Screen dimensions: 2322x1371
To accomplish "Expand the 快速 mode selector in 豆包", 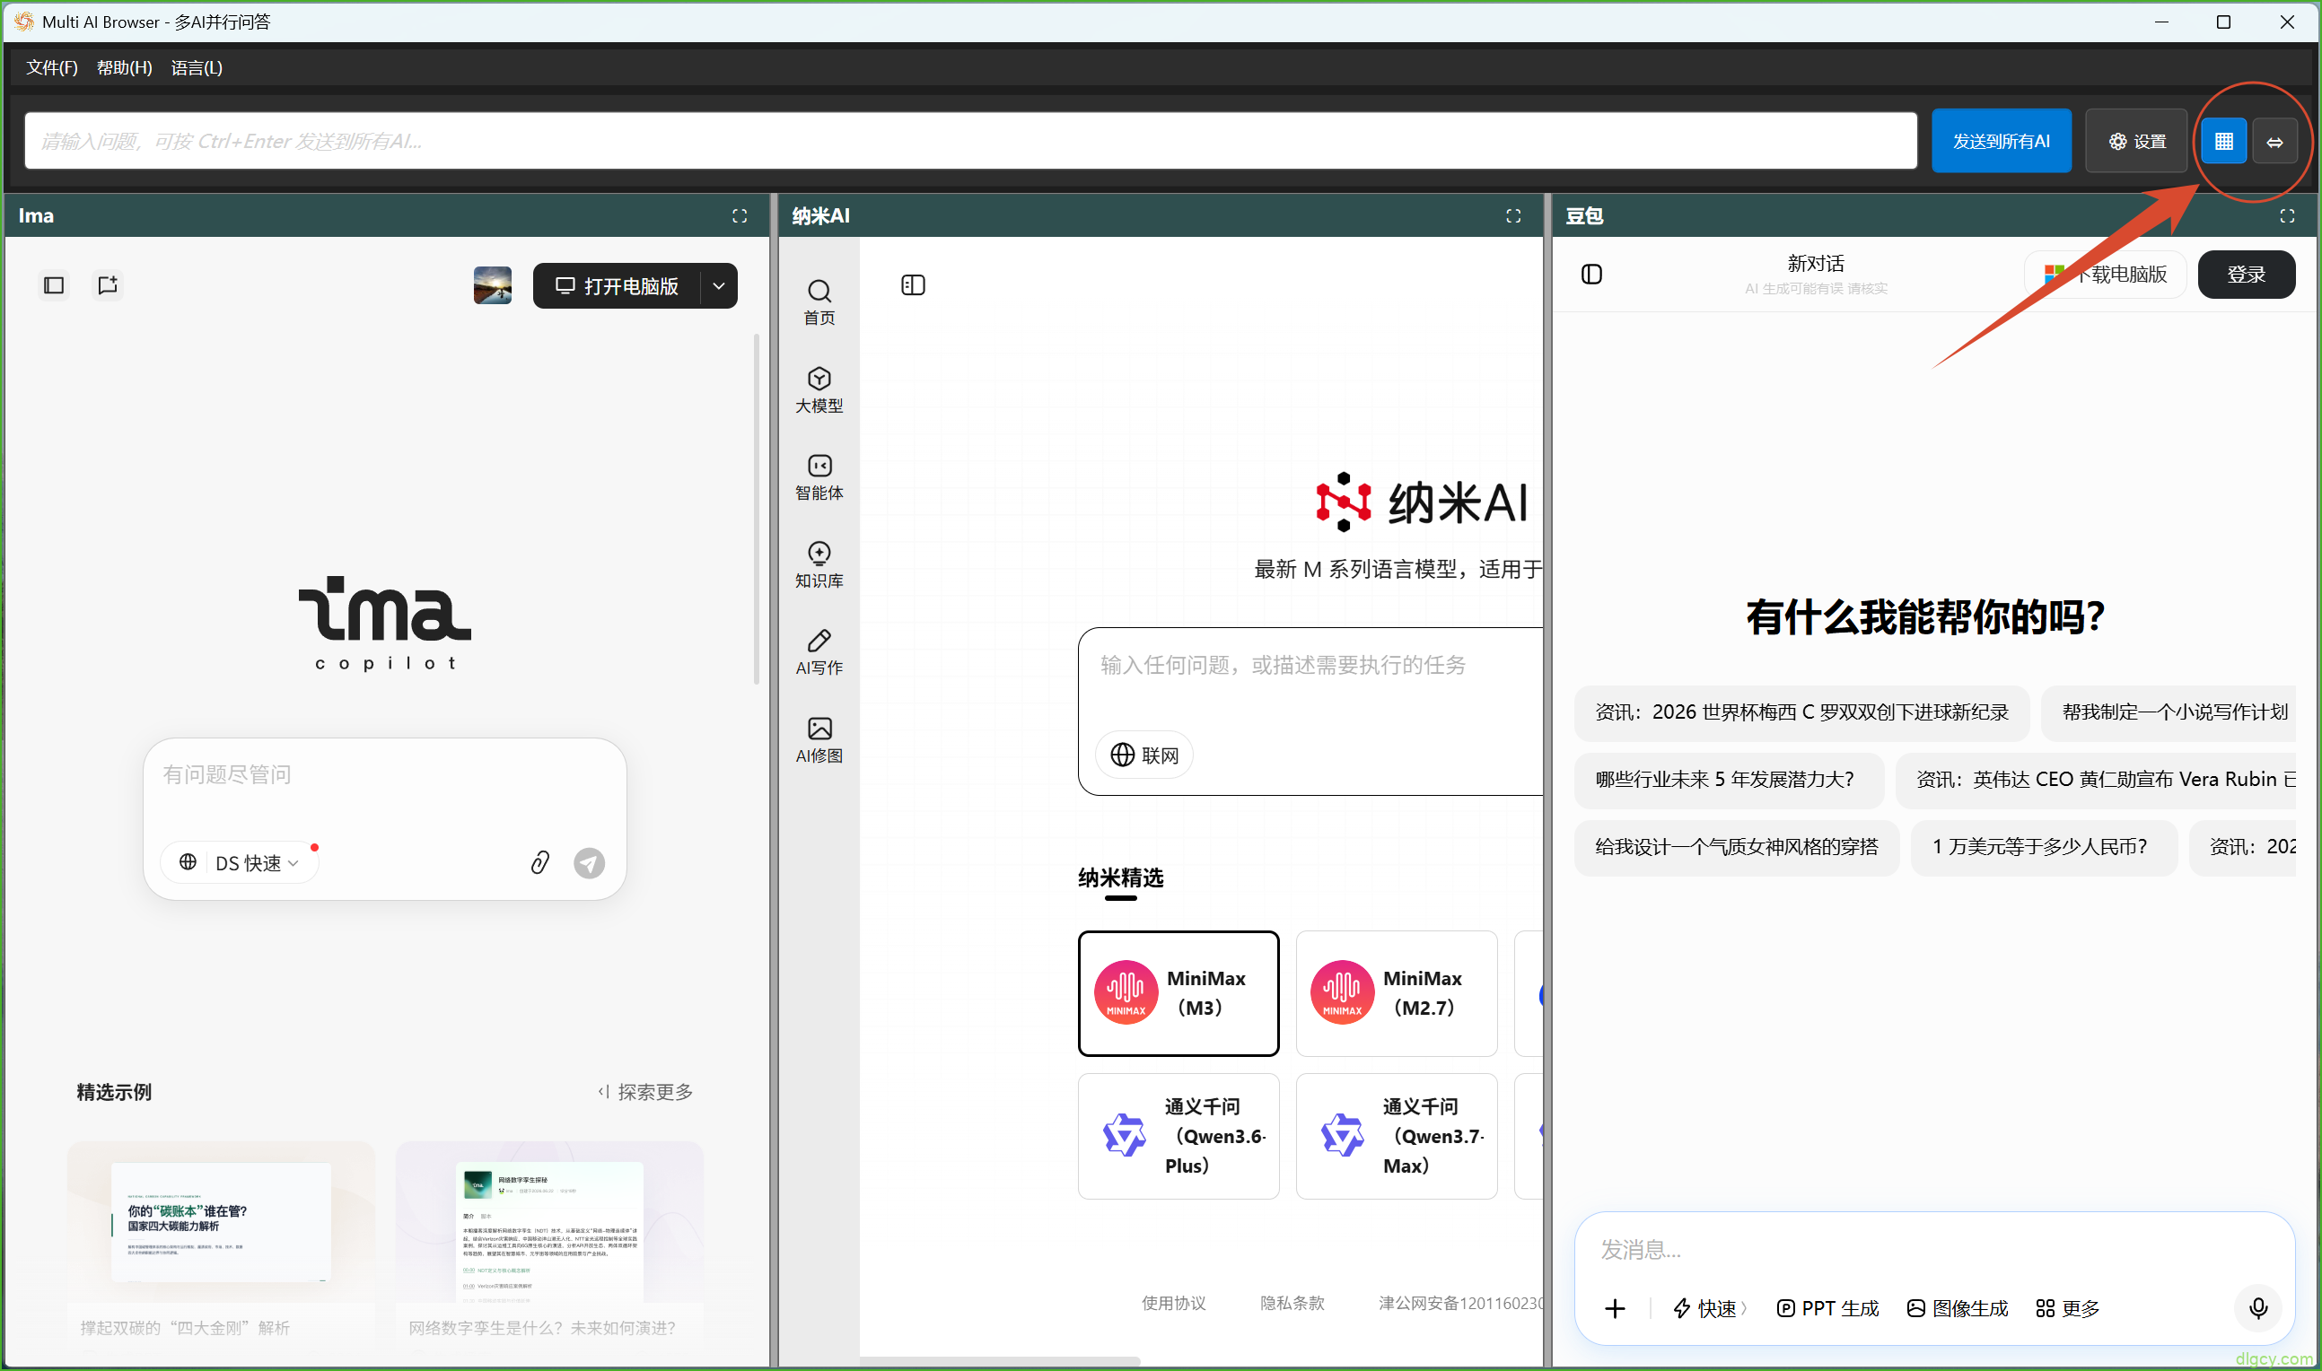I will pos(1709,1308).
